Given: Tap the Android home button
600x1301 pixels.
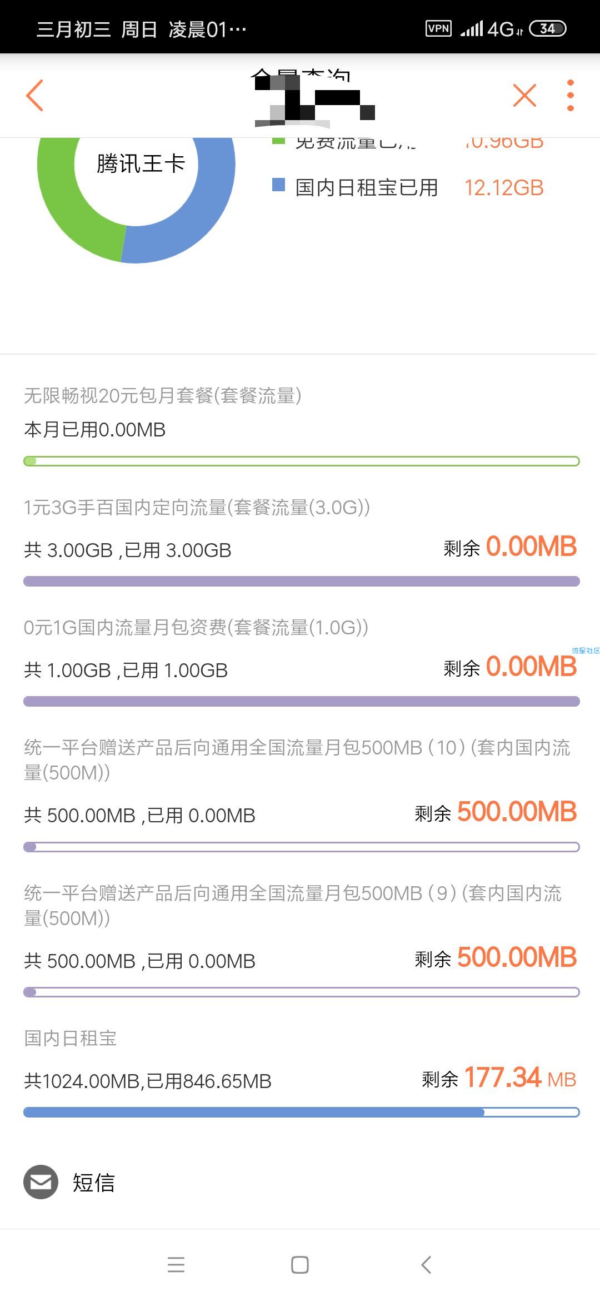Looking at the screenshot, I should coord(300,1264).
